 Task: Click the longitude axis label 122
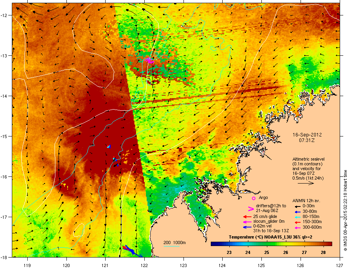(144, 265)
